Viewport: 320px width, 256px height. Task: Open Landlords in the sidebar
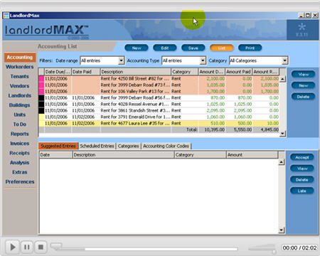coord(20,95)
